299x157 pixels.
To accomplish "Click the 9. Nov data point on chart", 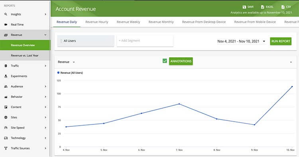I will (254, 125).
